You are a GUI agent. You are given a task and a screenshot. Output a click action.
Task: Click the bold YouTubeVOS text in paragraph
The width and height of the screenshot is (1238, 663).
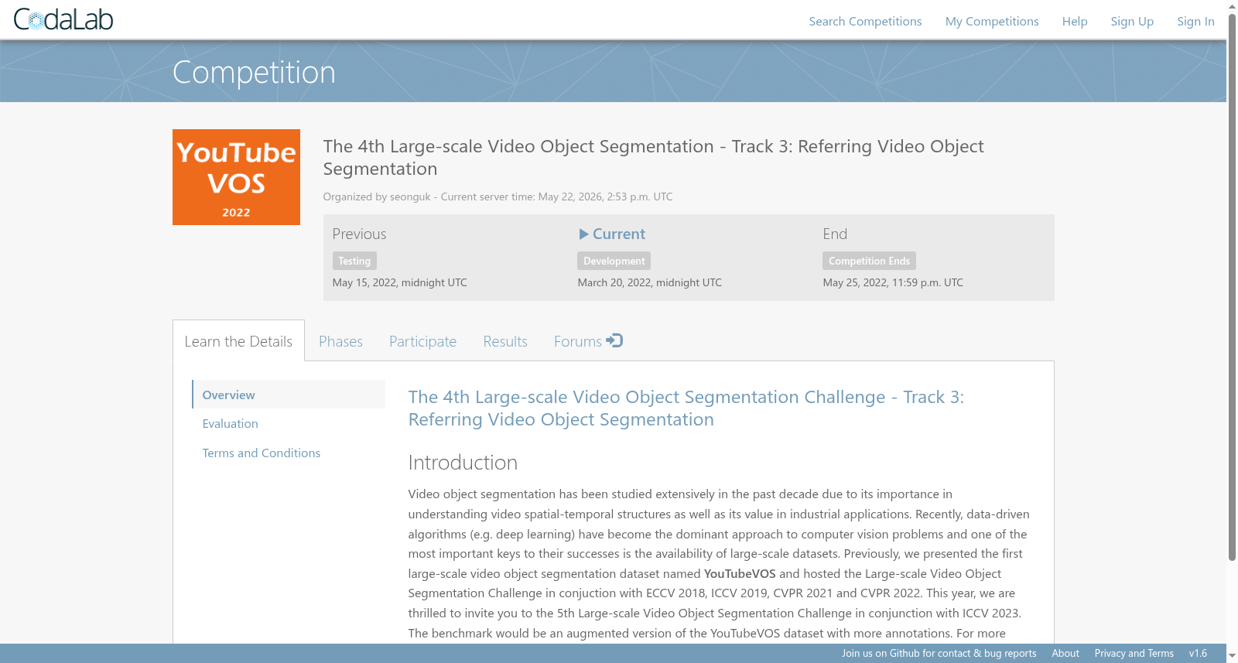(x=740, y=573)
